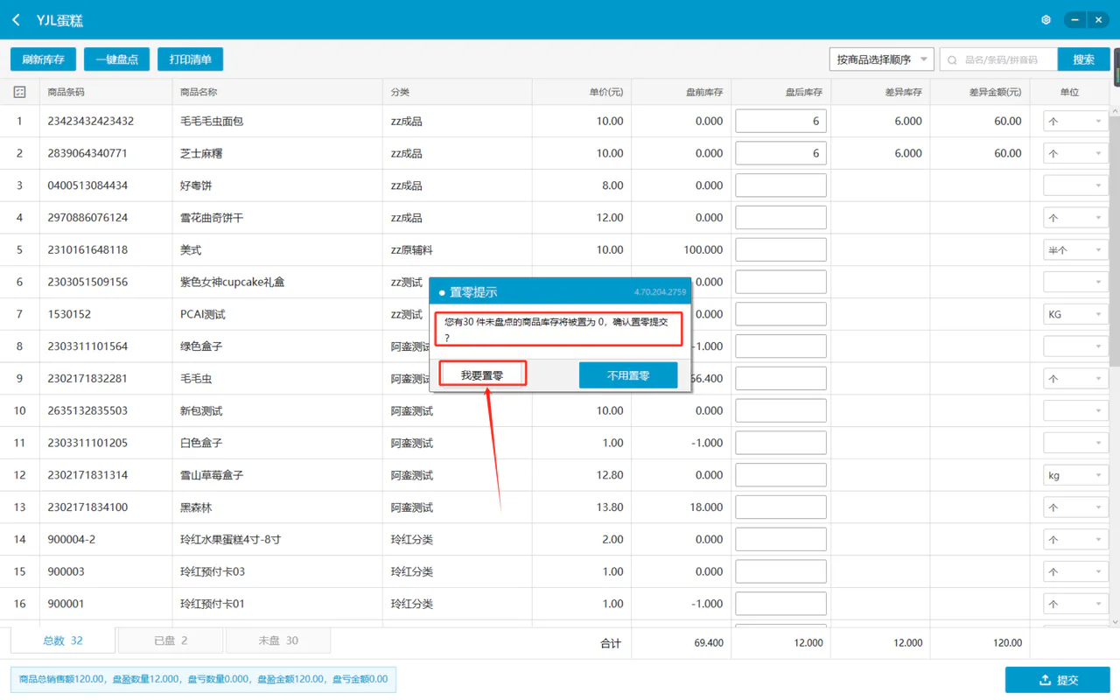
Task: Click 盘后库存 field for 雪花曲奇饼干
Action: tap(780, 218)
